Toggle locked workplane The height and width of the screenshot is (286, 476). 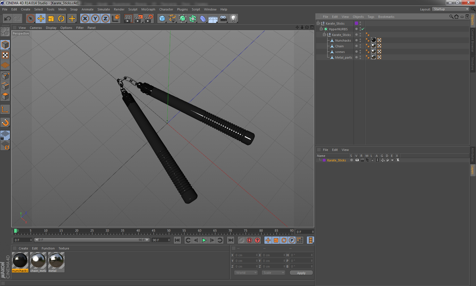pos(5,135)
